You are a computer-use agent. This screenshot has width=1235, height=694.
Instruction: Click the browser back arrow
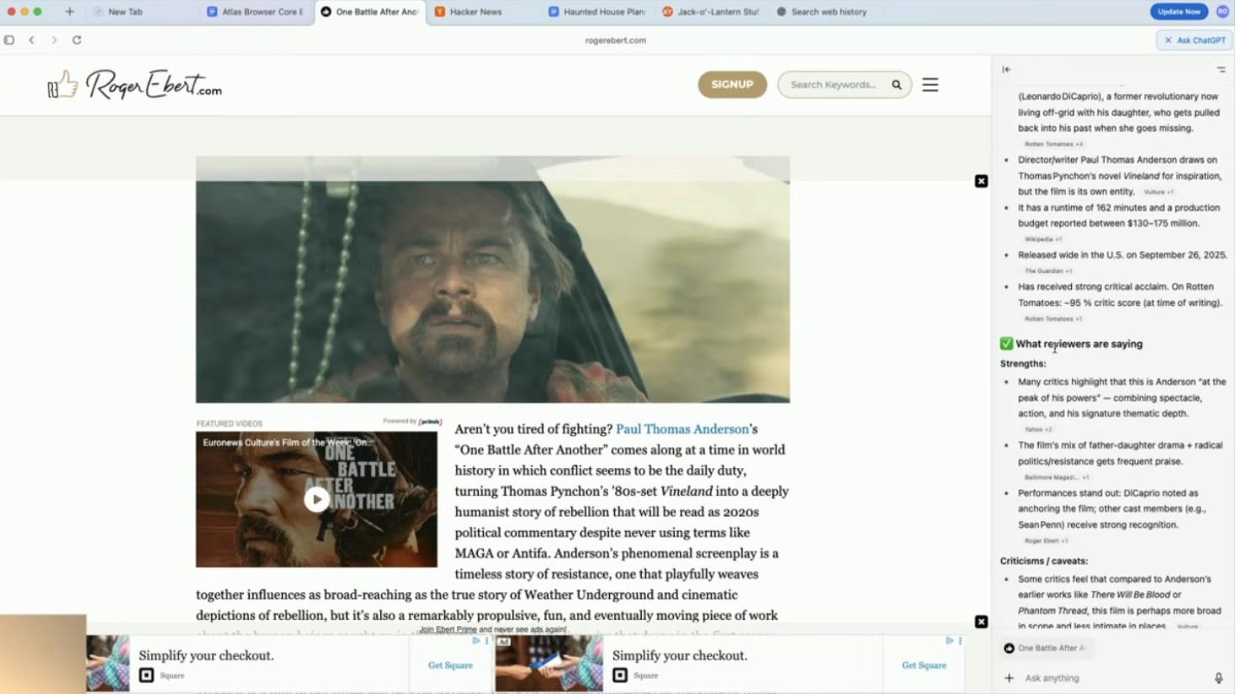[x=32, y=39]
